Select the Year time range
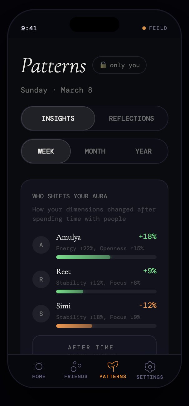The height and width of the screenshot is (406, 189). coord(143,151)
